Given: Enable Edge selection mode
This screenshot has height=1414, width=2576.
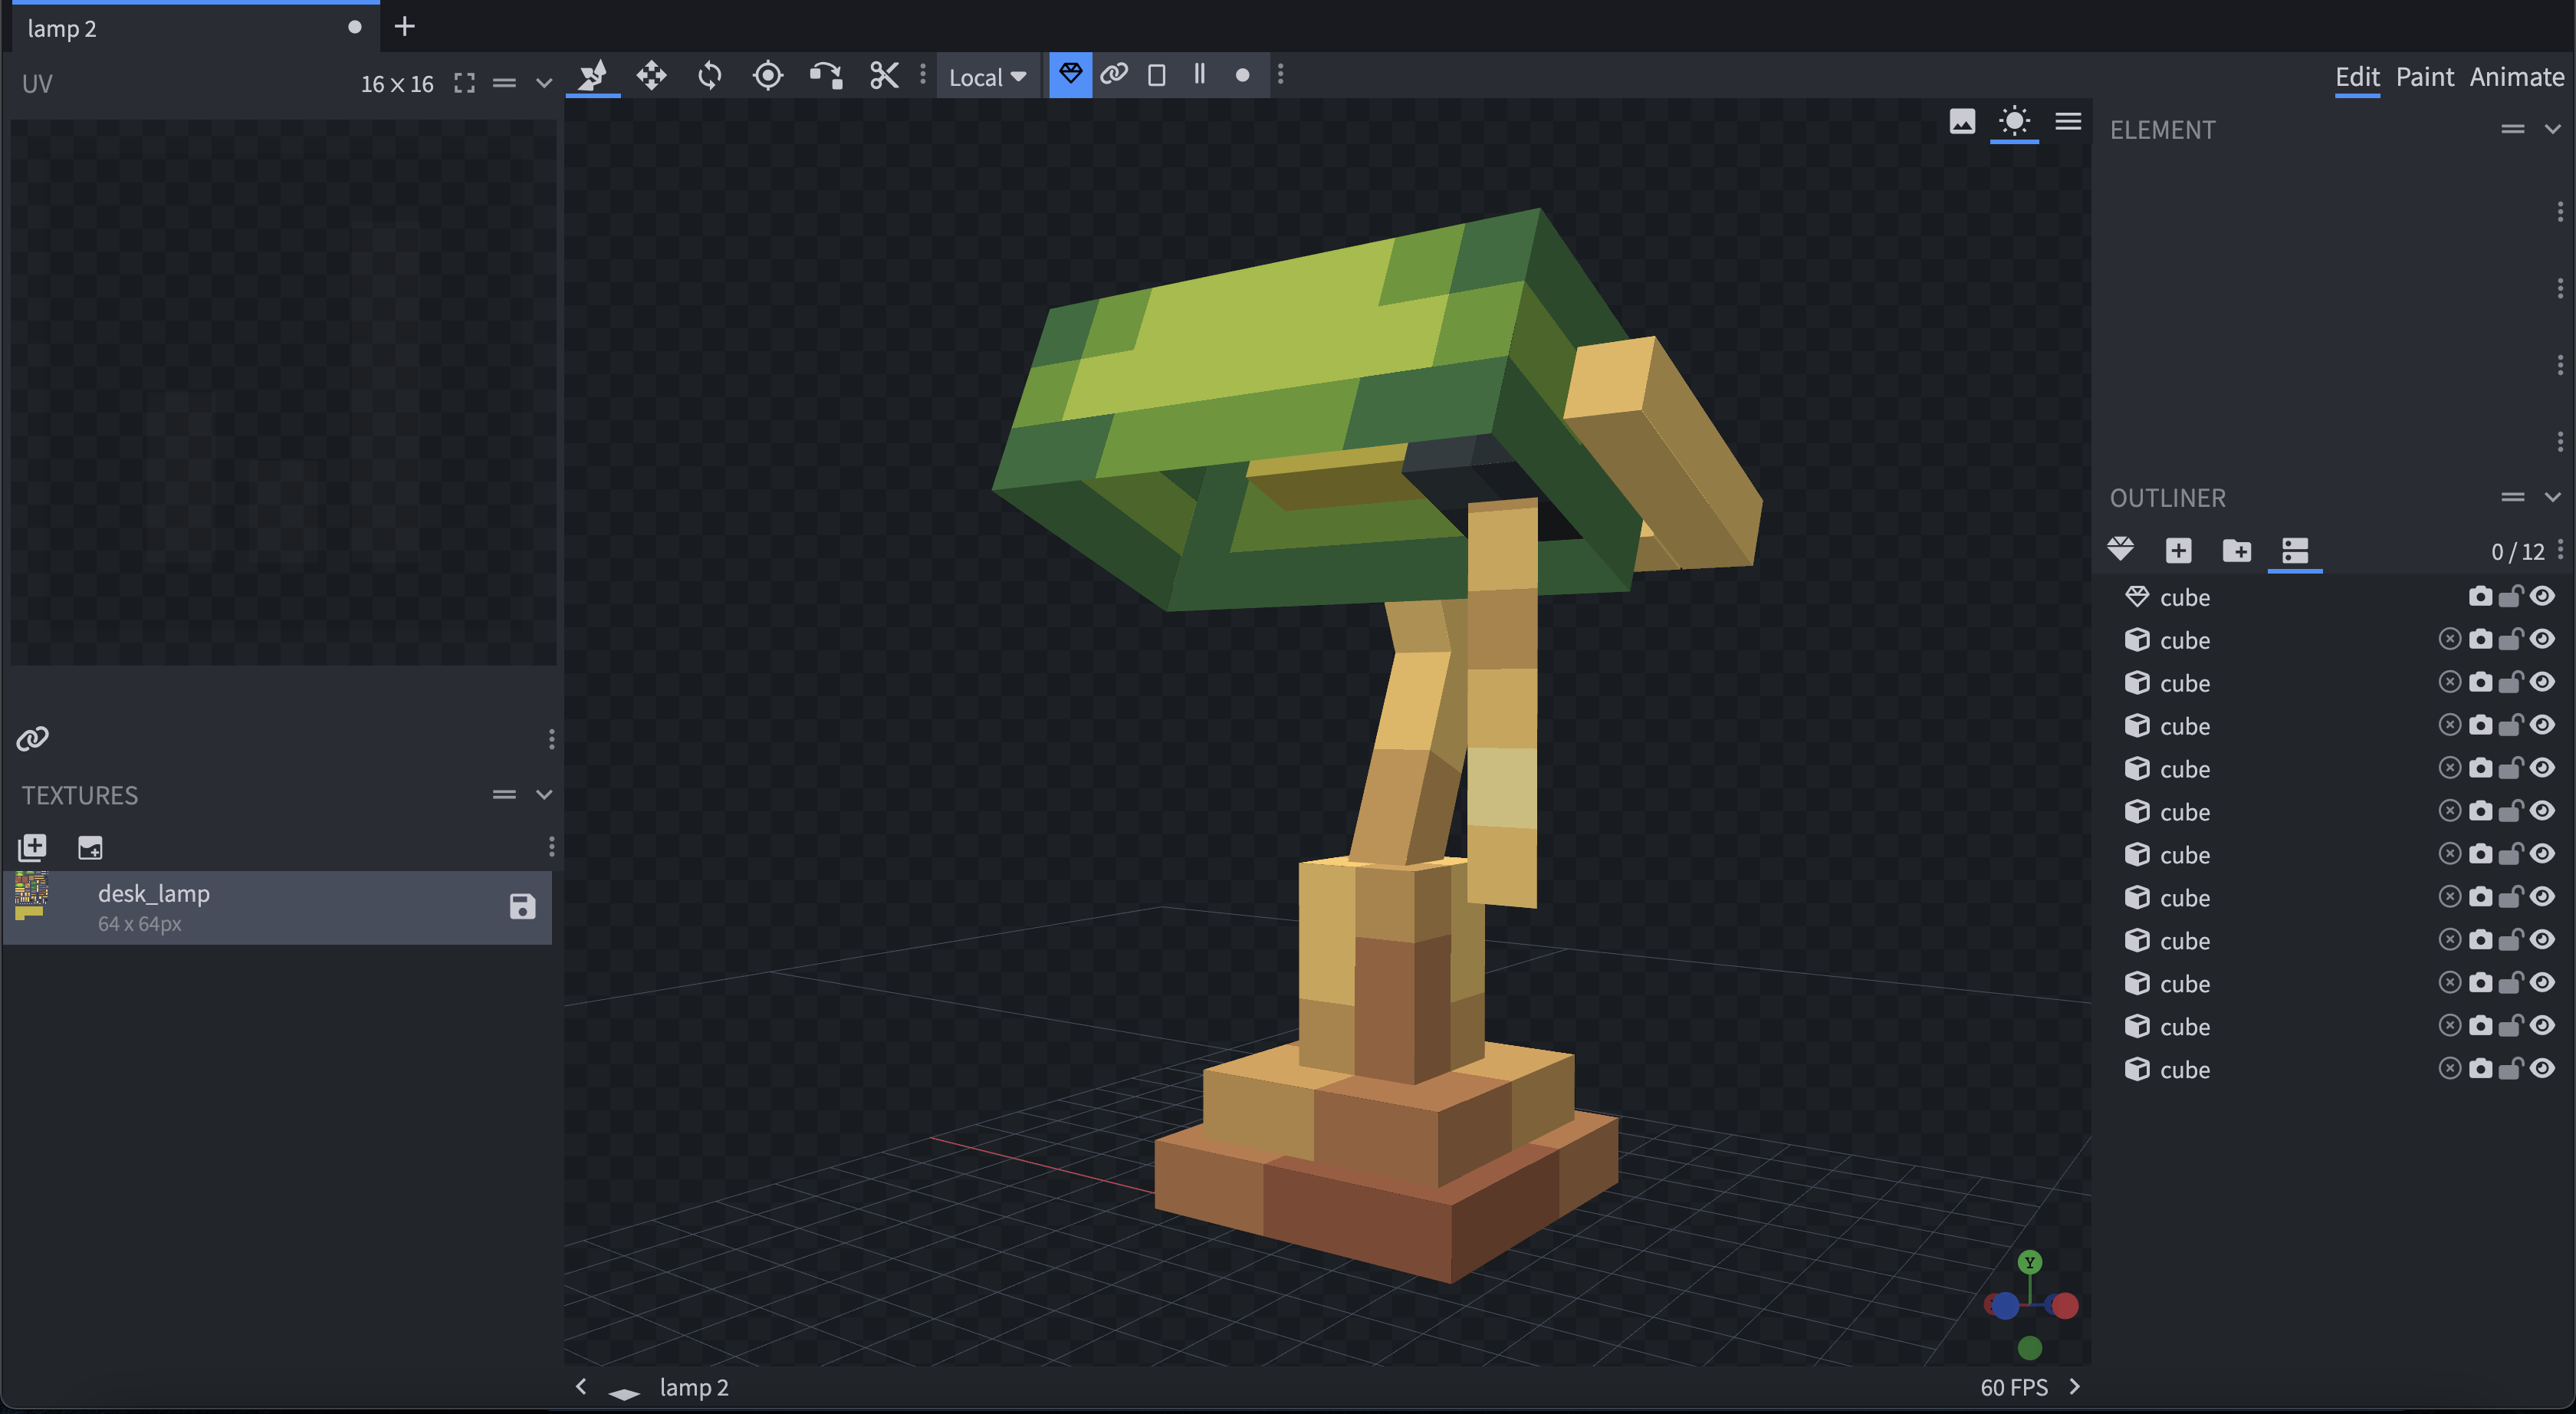Looking at the screenshot, I should coord(1200,75).
